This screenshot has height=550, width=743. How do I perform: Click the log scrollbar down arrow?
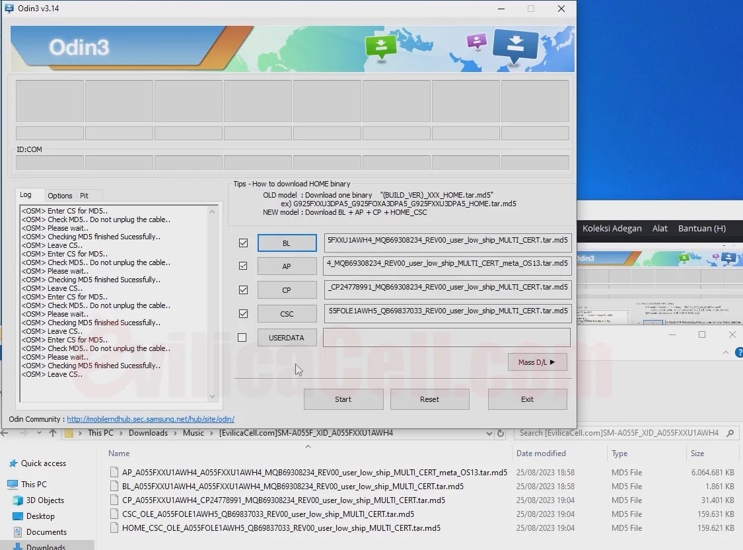(x=212, y=397)
